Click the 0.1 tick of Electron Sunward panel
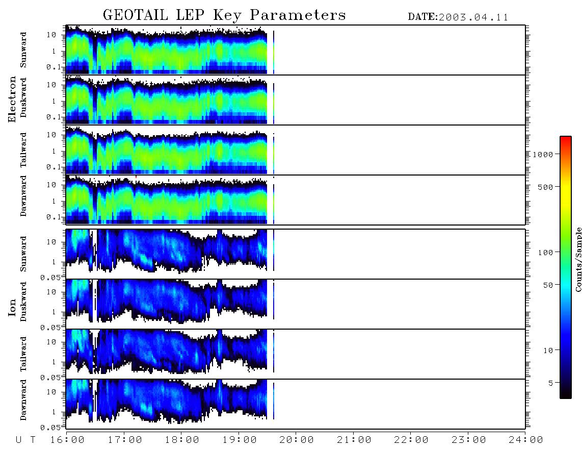The width and height of the screenshot is (582, 449). pos(54,67)
